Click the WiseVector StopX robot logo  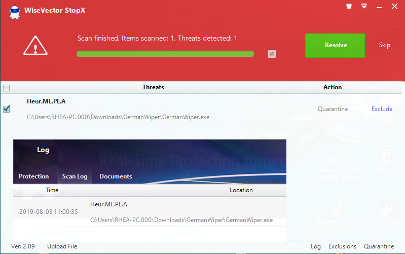pos(15,12)
